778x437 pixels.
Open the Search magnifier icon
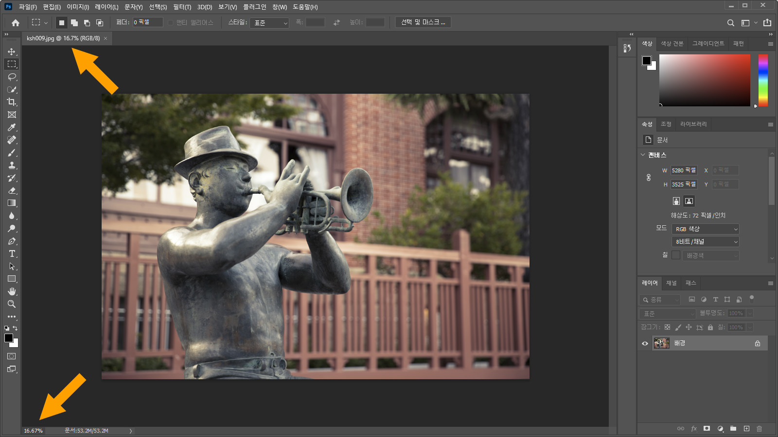[730, 23]
